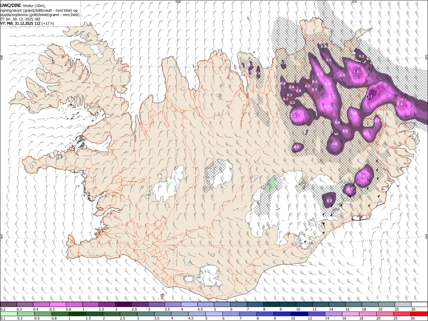Viewport: 428px width, 321px height.
Task: Click the 'rigning/skúrir' legend description line
Action: tap(38, 10)
